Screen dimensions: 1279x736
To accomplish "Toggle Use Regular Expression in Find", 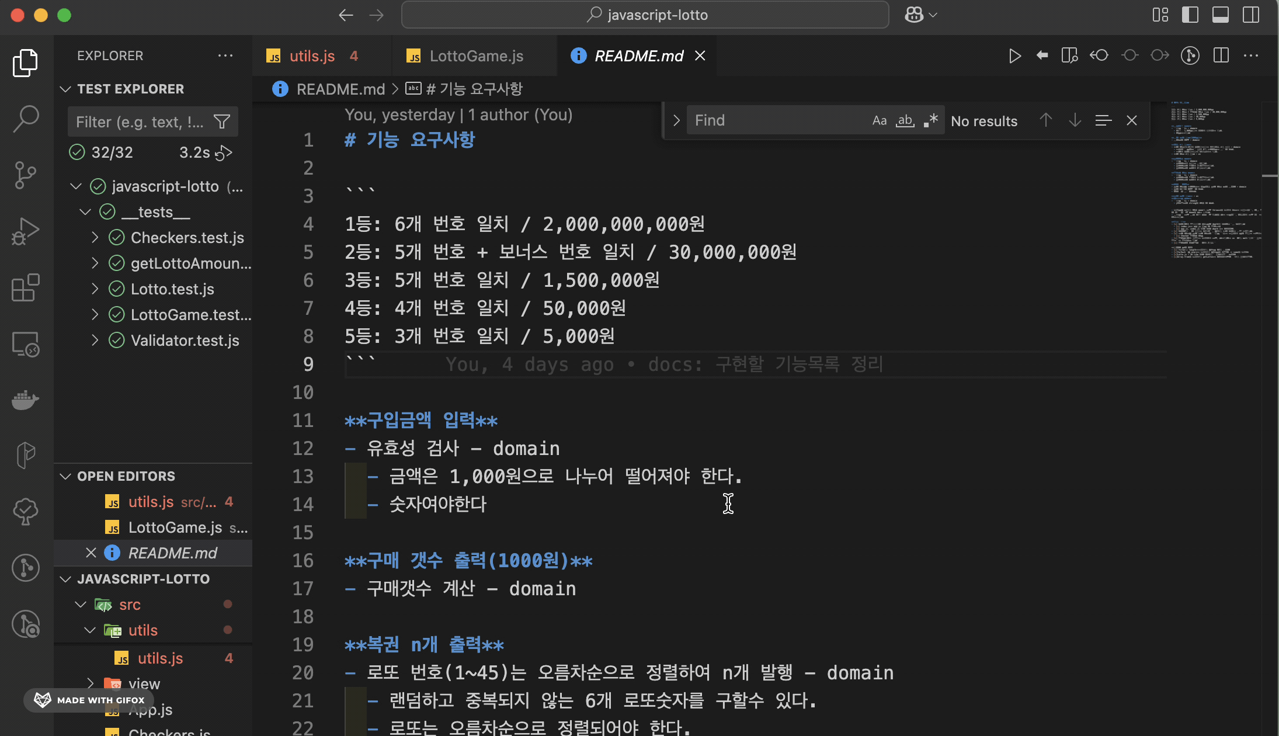I will [x=931, y=120].
